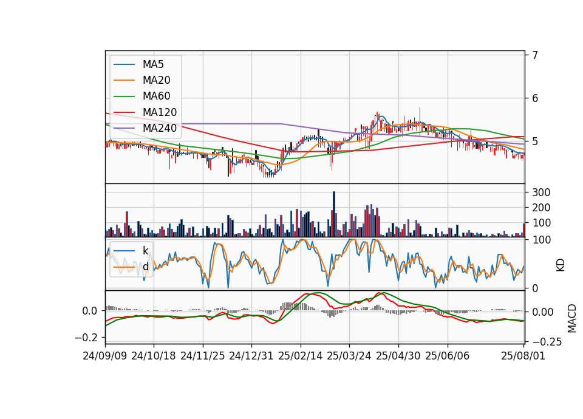
Task: Click the MA120 legend label
Action: [x=160, y=112]
